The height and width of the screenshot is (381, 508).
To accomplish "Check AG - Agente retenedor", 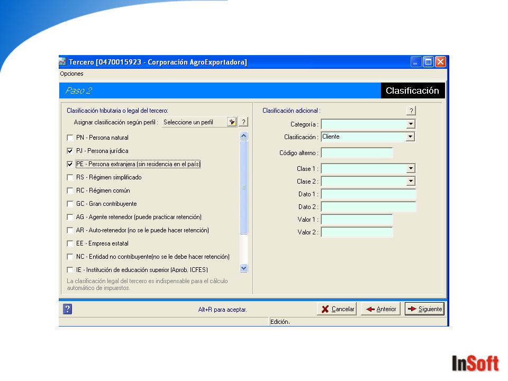I will (x=70, y=217).
